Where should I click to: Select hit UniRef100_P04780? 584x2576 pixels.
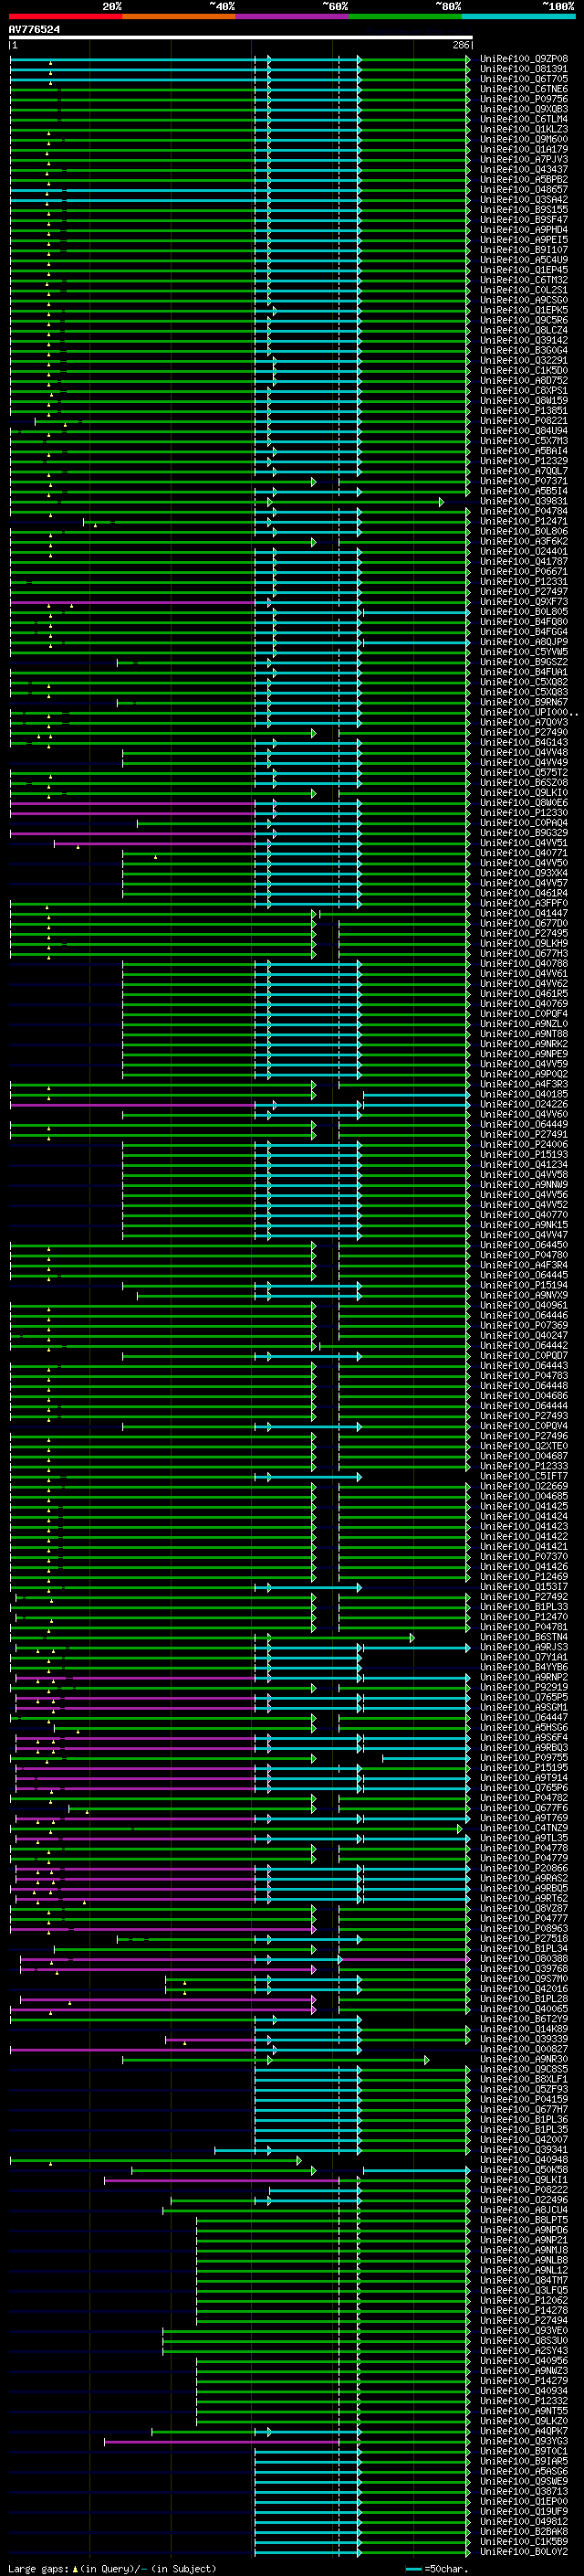coord(523,1255)
